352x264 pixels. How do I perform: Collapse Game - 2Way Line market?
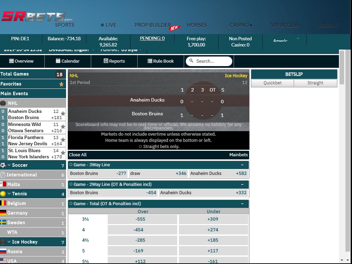pos(242,184)
